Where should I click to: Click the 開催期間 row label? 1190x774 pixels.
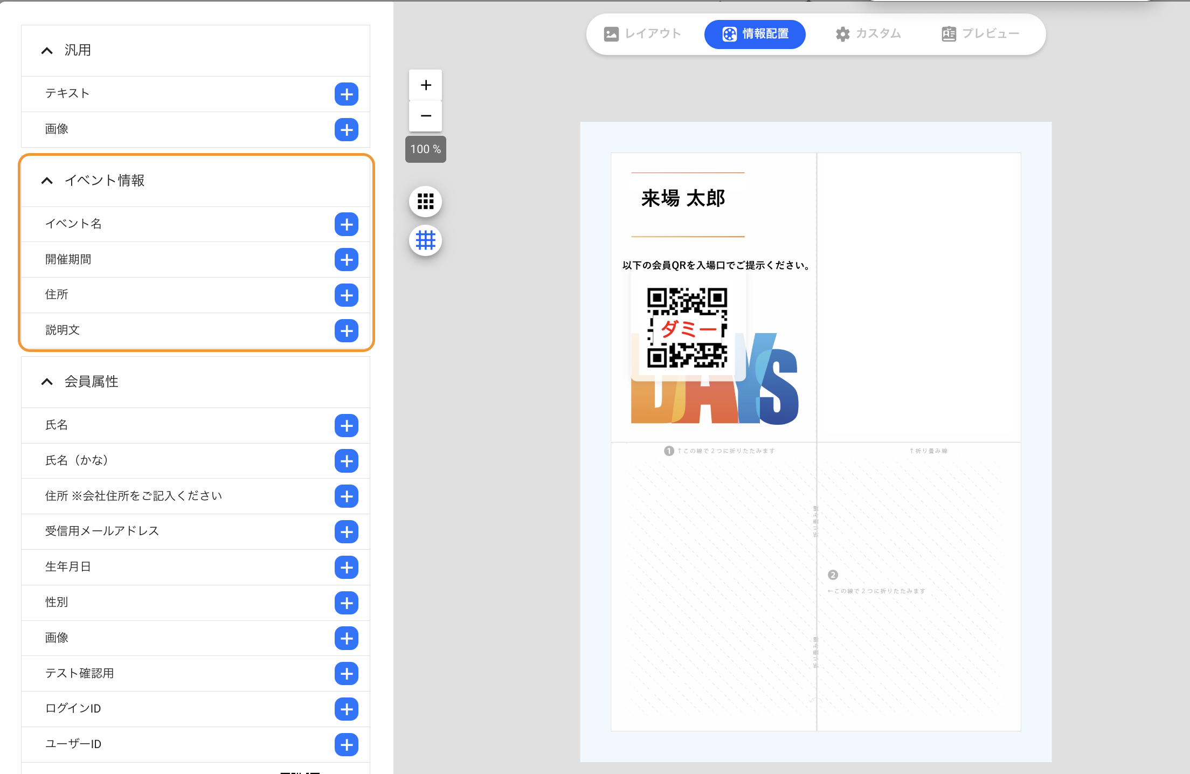tap(68, 259)
